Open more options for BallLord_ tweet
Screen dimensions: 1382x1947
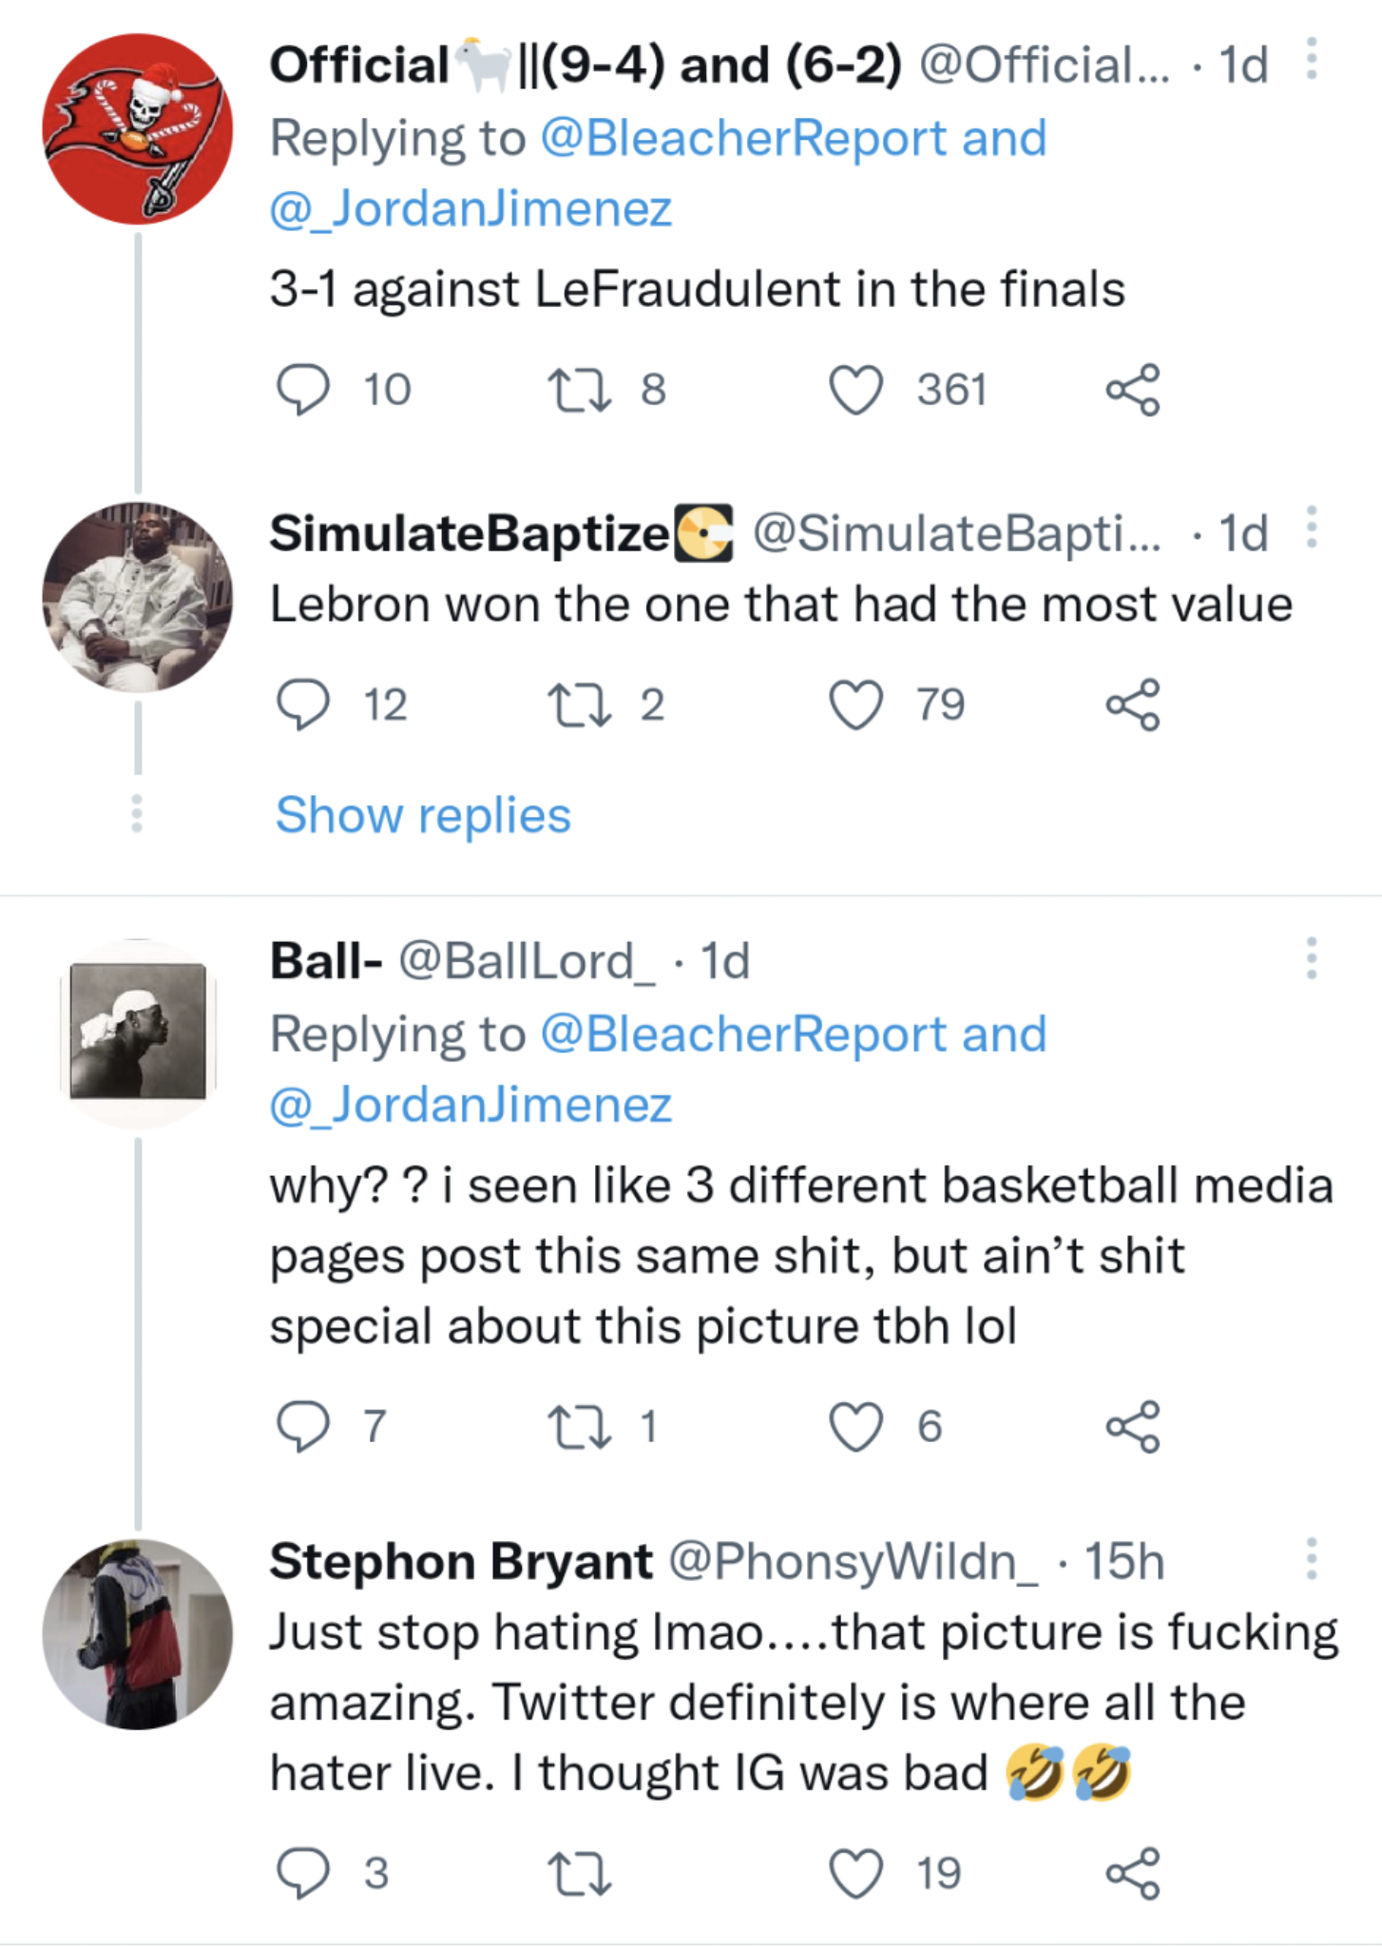click(1312, 958)
